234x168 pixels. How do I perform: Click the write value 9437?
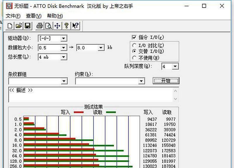point(152,119)
